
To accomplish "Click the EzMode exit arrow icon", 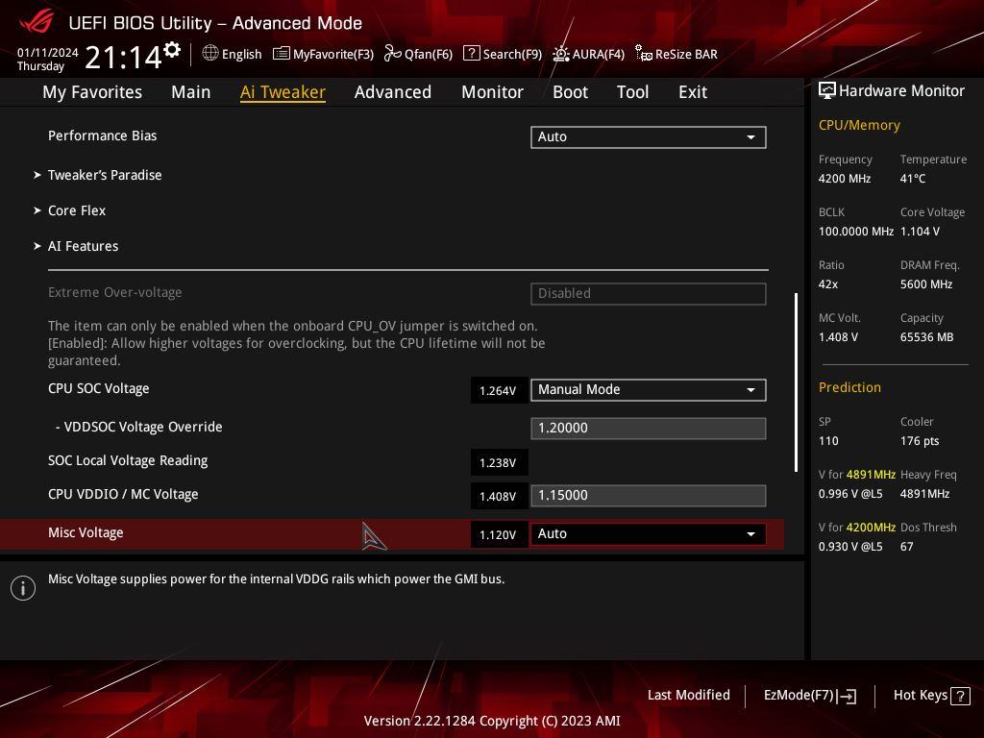I will [847, 696].
